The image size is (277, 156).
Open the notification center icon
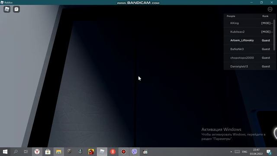coord(269,152)
